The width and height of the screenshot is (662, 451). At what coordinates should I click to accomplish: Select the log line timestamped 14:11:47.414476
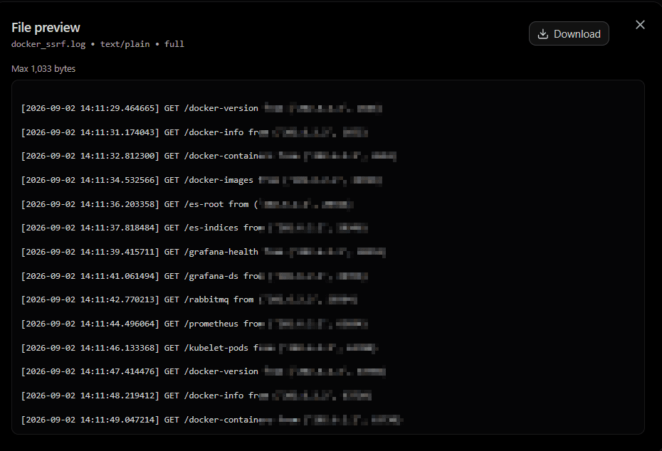pyautogui.click(x=204, y=371)
